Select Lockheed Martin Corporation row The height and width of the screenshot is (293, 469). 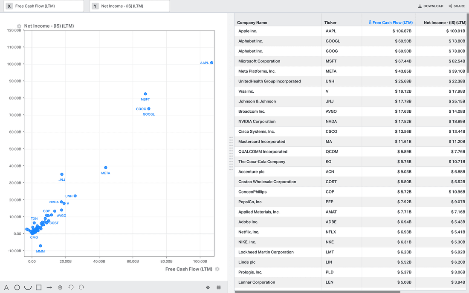click(x=350, y=252)
